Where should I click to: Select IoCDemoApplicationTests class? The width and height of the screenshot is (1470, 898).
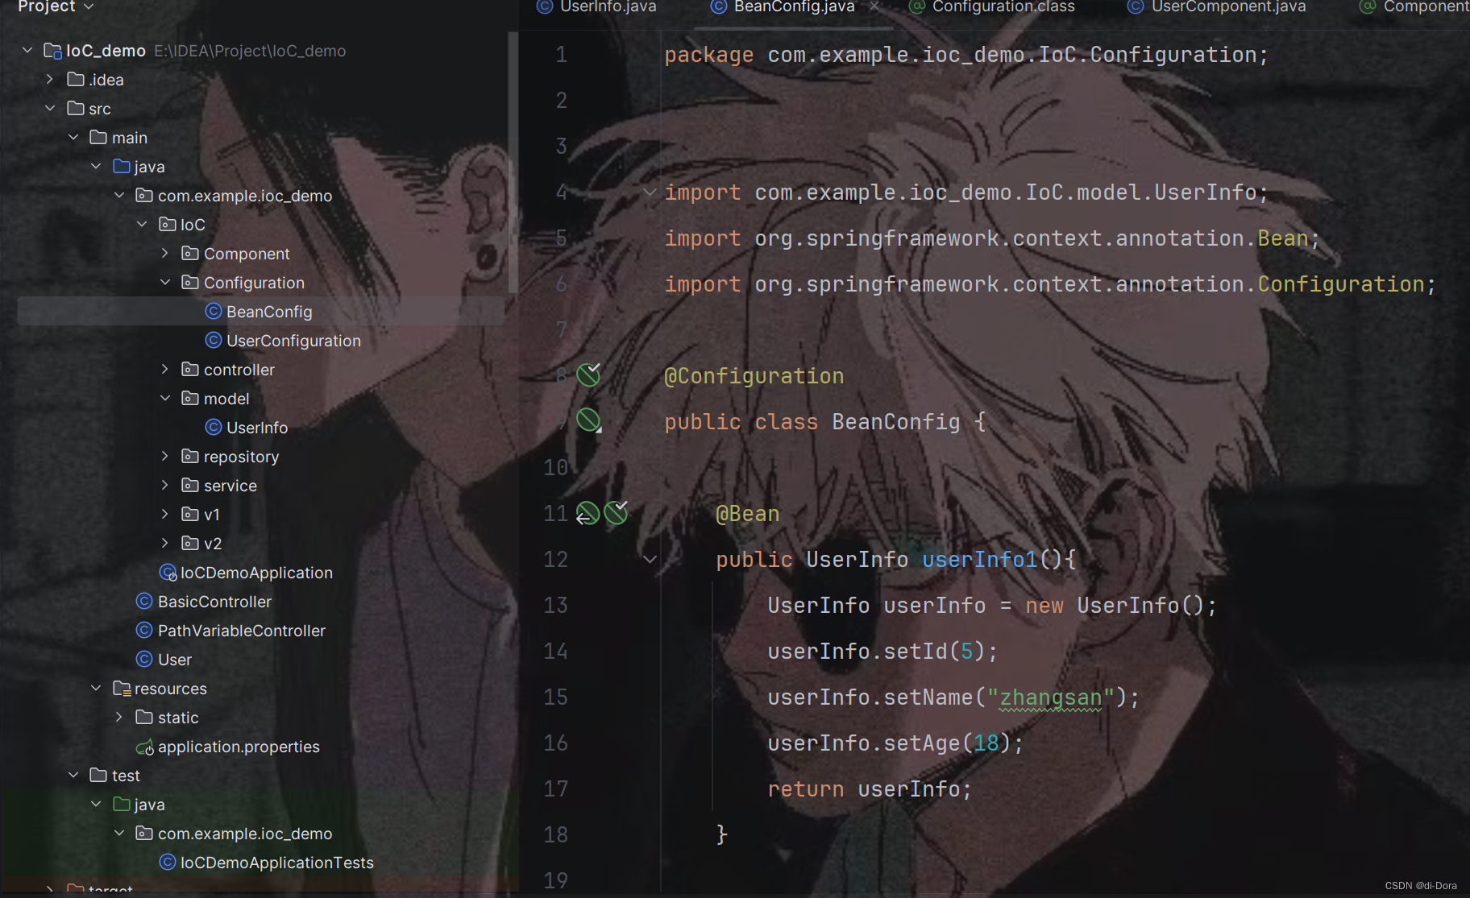(276, 863)
